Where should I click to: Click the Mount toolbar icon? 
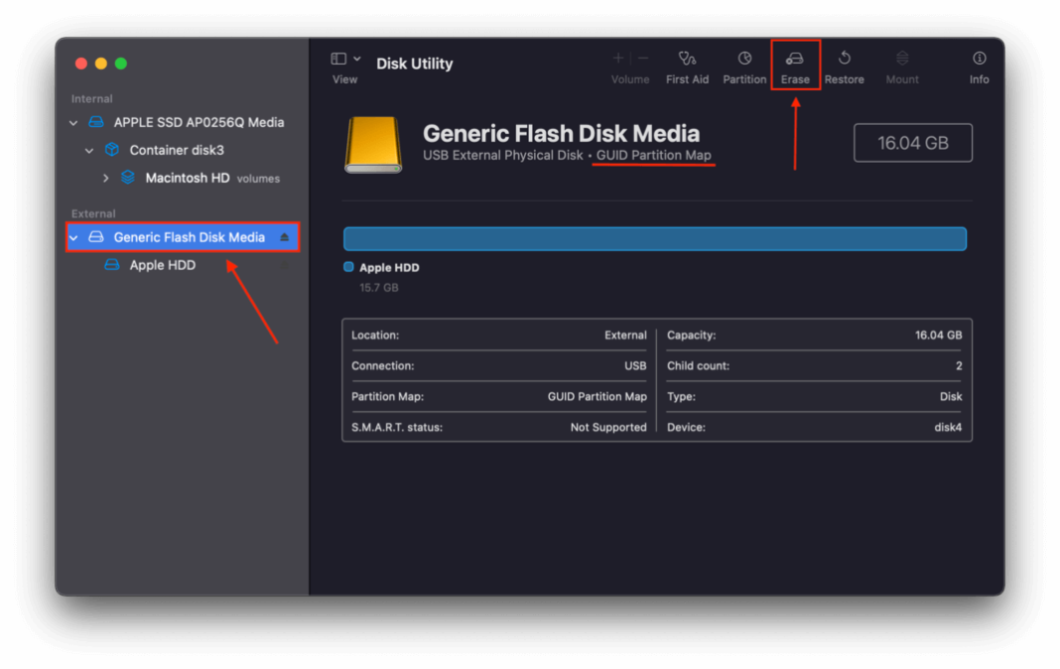tap(901, 65)
